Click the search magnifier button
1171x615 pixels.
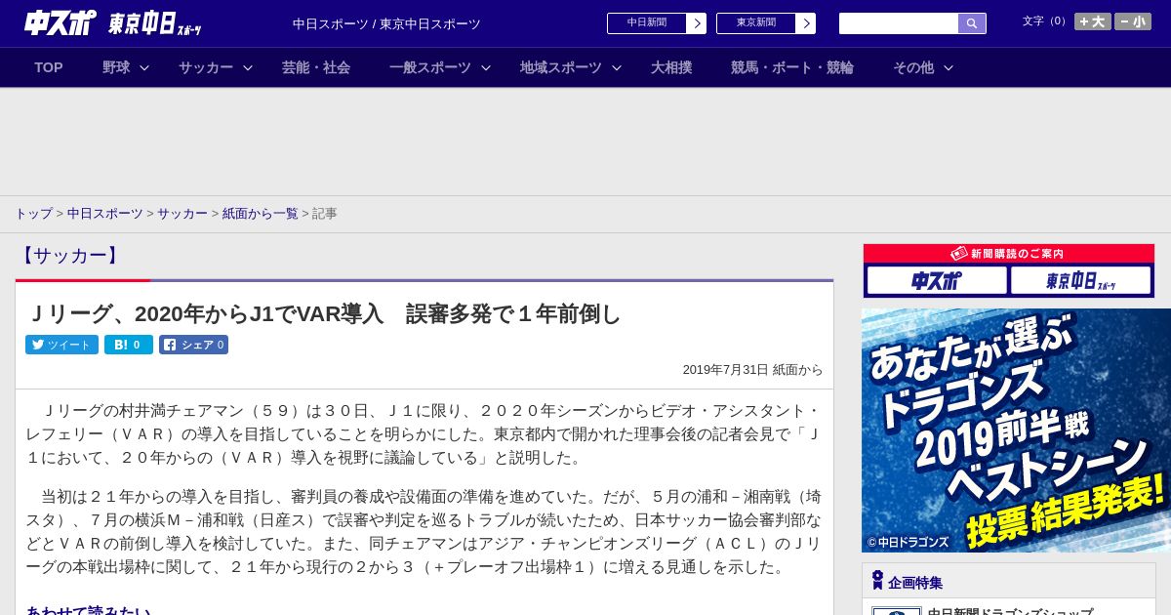972,23
